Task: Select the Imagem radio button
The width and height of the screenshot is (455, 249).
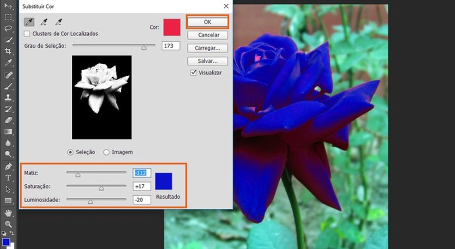Action: [x=106, y=152]
